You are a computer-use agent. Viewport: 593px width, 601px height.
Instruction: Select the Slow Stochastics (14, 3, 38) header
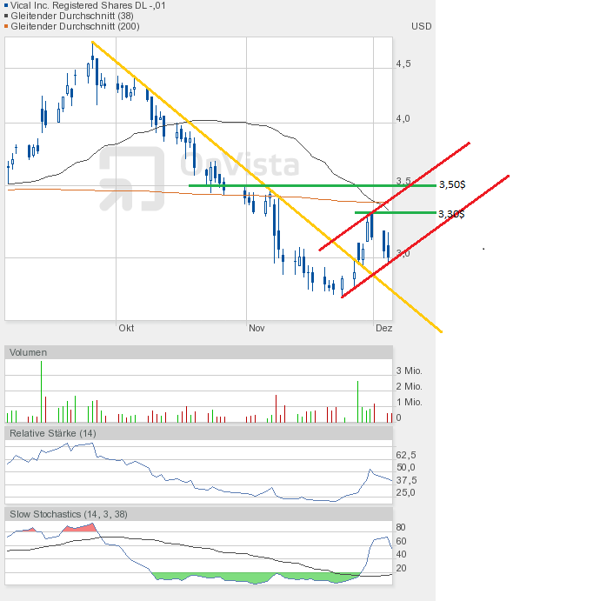(x=68, y=514)
